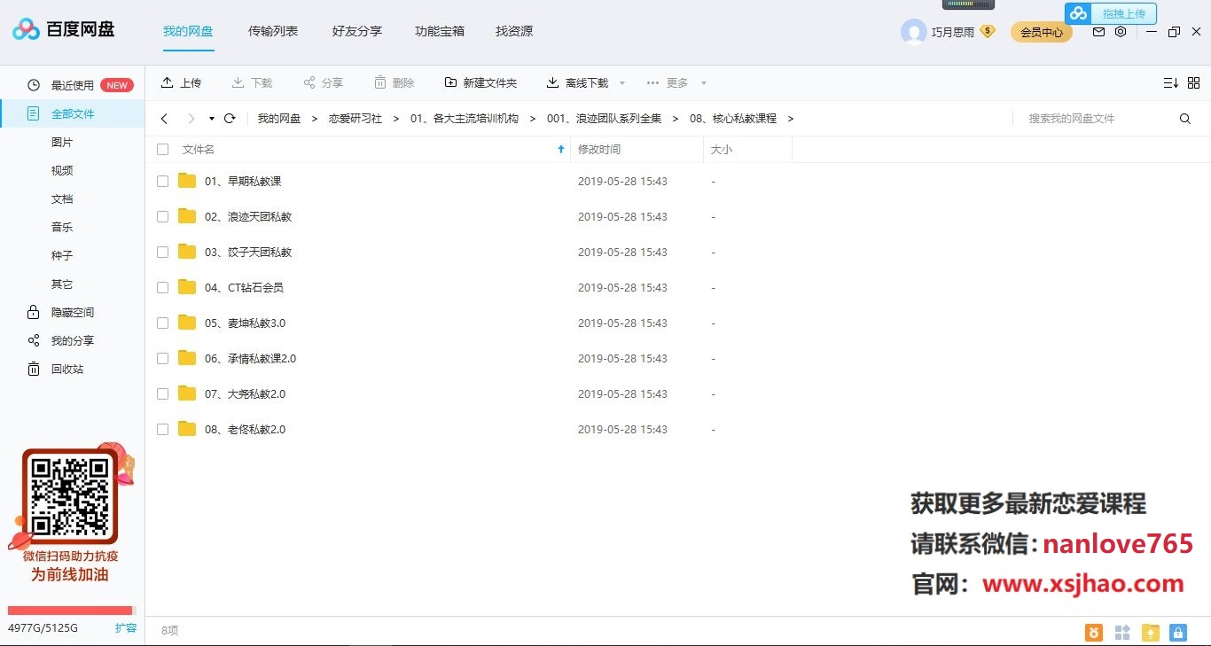Check the box for 01、早期私教课
1211x646 pixels.
162,181
